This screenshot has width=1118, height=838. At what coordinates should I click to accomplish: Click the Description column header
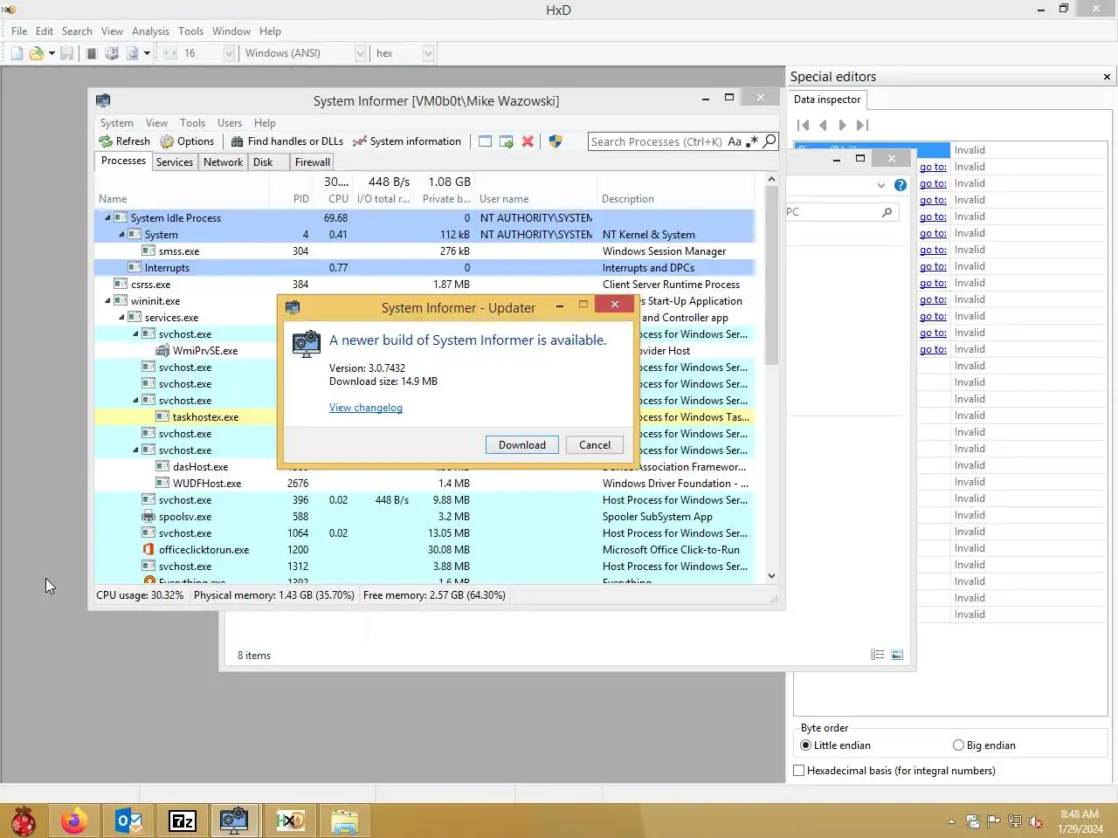(675, 199)
